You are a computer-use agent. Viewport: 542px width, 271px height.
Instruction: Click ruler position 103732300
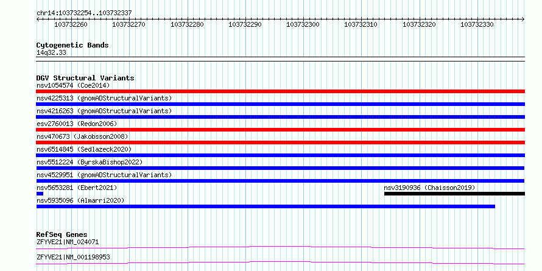click(303, 25)
